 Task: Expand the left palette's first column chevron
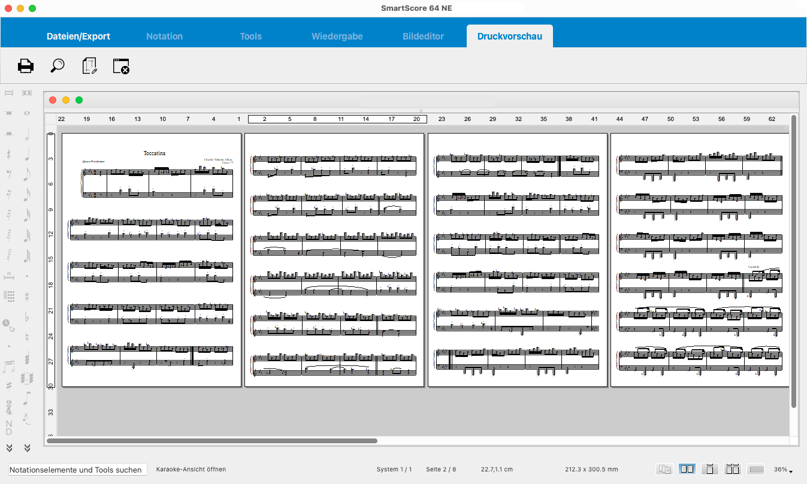click(9, 447)
